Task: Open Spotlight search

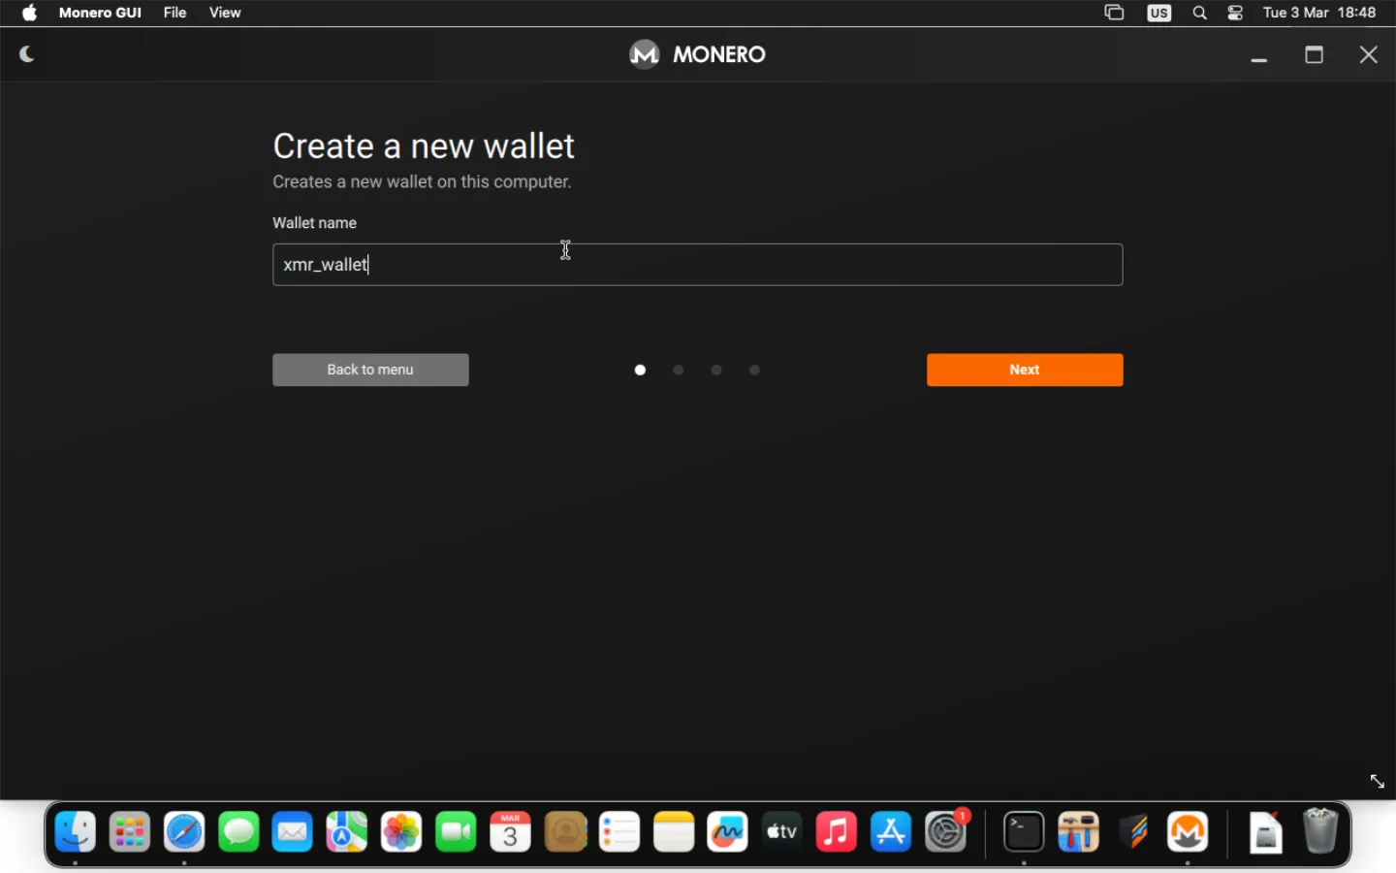Action: [x=1200, y=13]
